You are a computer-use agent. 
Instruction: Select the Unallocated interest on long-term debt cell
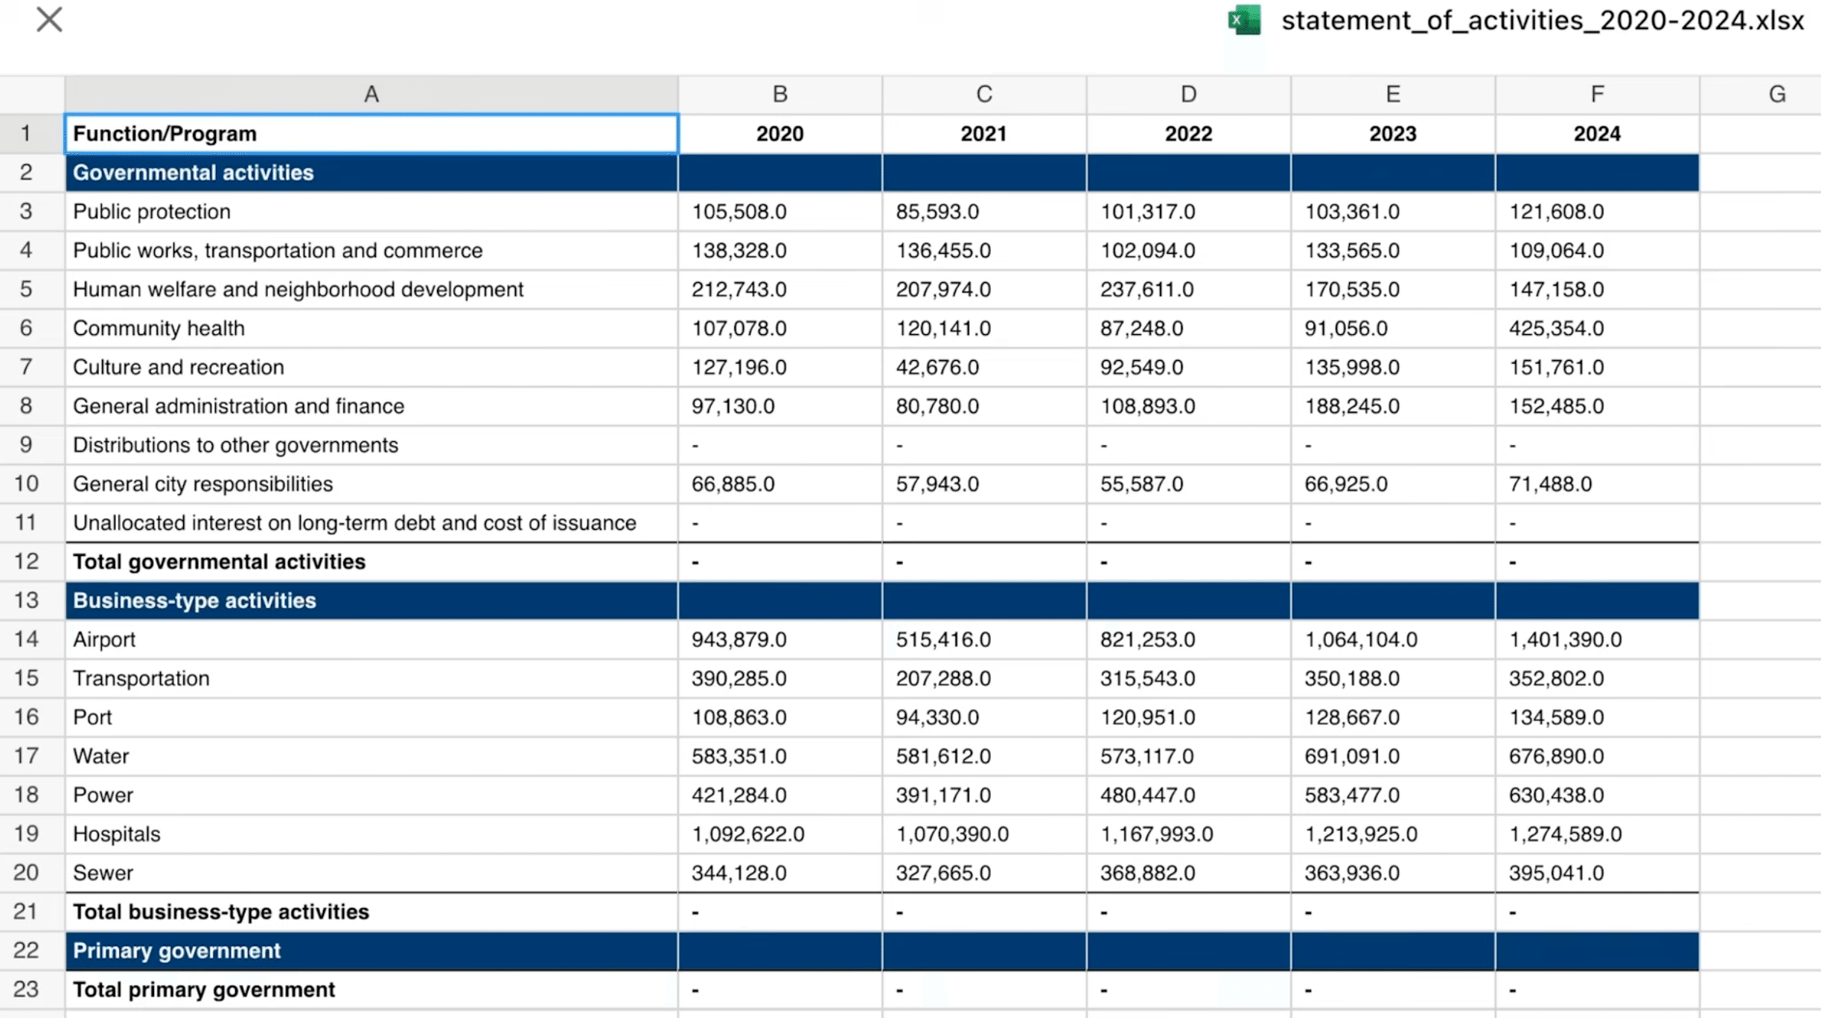(371, 523)
